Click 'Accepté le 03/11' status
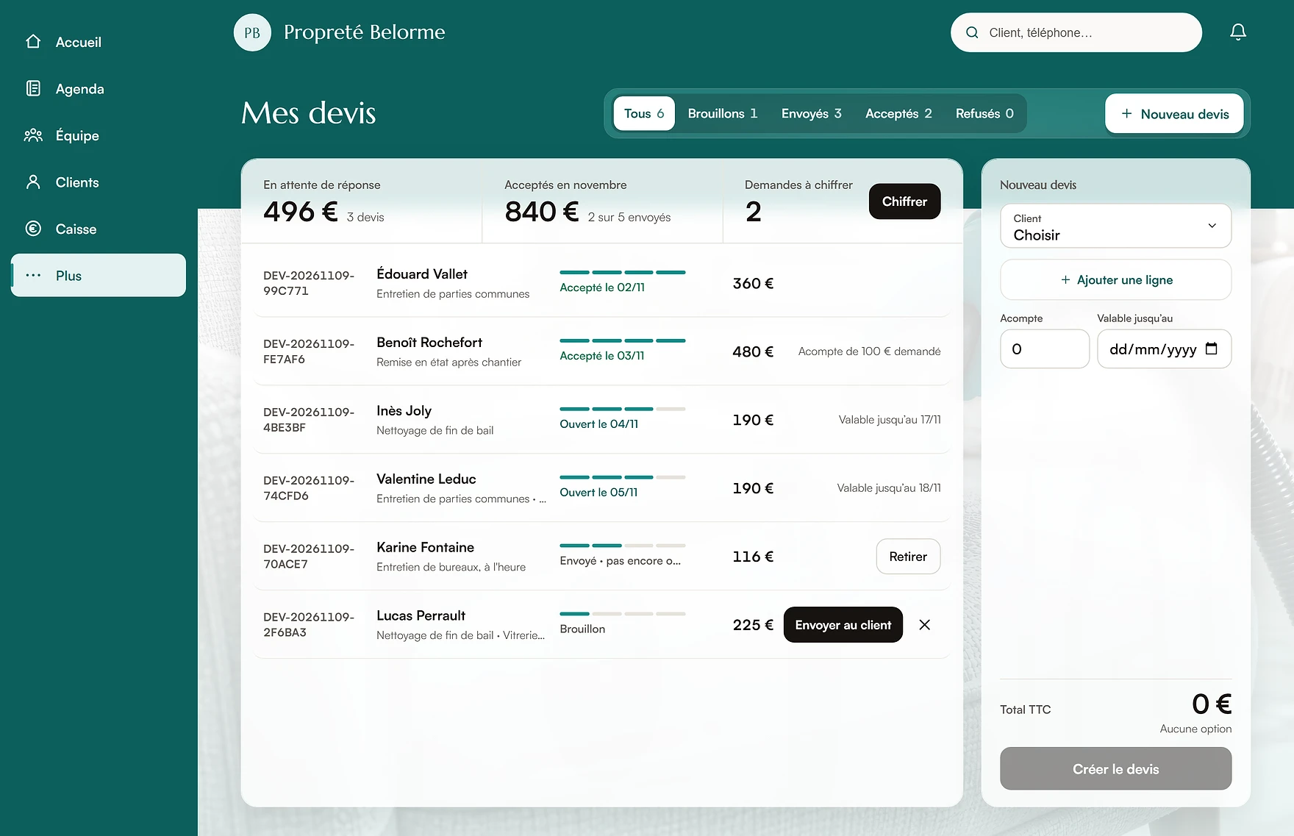Screen dimensions: 1294x836 602,356
